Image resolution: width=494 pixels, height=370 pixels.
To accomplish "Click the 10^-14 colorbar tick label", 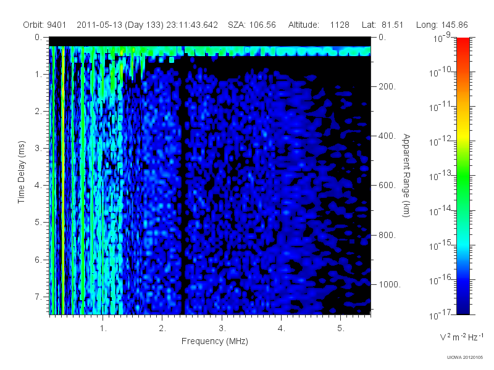I will click(440, 210).
